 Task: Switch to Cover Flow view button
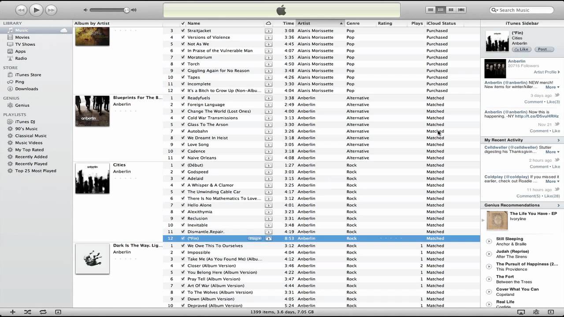click(x=461, y=10)
